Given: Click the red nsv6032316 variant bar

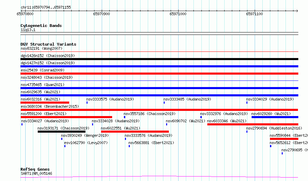Looking at the screenshot, I should click(45, 103).
